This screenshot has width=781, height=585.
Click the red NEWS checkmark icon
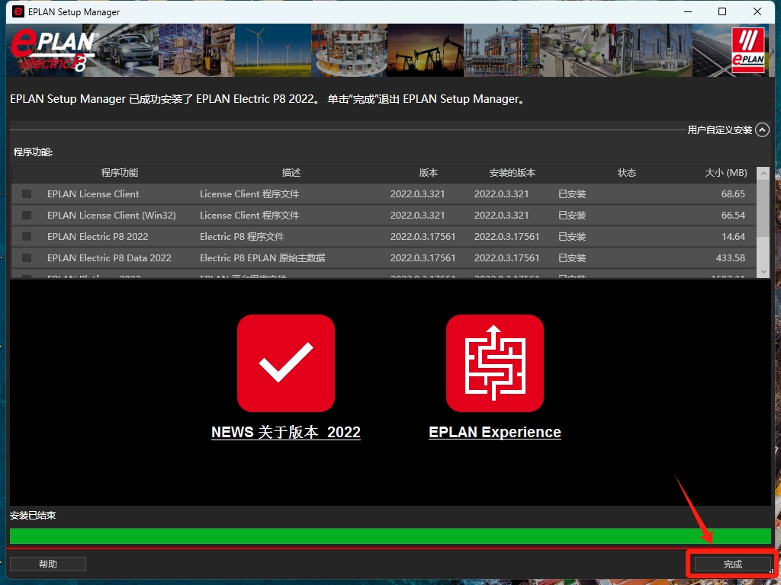pyautogui.click(x=285, y=363)
